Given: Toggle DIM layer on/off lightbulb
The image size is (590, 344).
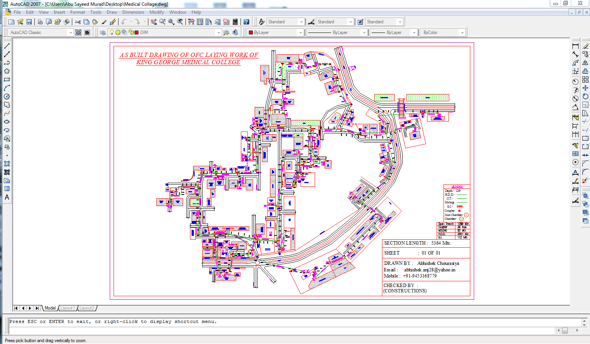Looking at the screenshot, I should coord(112,32).
